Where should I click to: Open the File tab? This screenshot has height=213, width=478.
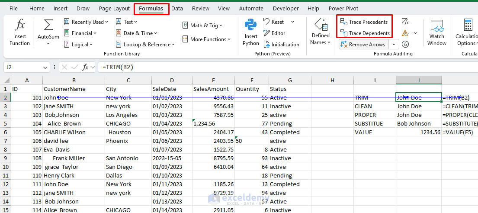13,9
